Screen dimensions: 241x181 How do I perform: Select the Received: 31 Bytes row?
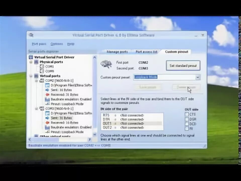click(65, 95)
